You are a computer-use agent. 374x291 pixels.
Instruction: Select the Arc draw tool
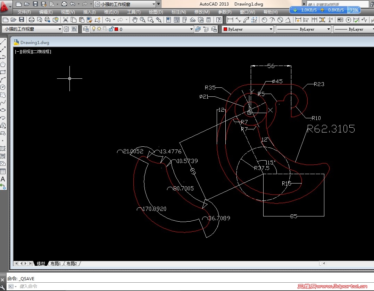[x=3, y=80]
